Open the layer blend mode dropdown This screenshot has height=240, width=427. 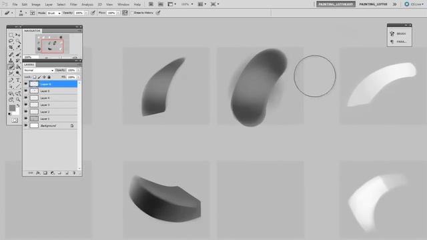coord(39,70)
